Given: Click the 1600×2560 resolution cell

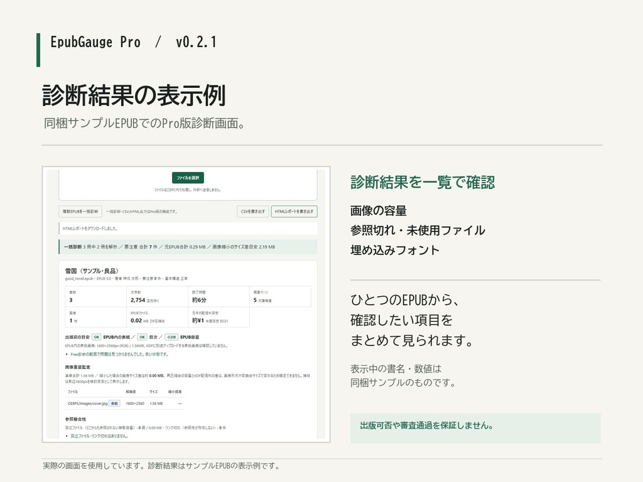Looking at the screenshot, I should 135,404.
